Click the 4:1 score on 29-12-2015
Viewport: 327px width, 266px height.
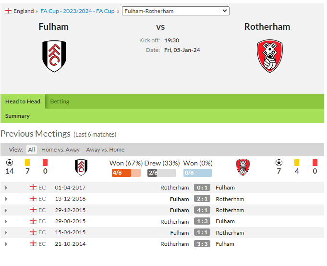tap(202, 210)
